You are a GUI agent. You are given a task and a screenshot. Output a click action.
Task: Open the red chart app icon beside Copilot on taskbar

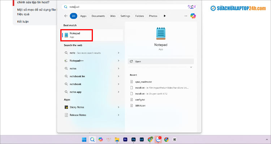click(x=109, y=140)
